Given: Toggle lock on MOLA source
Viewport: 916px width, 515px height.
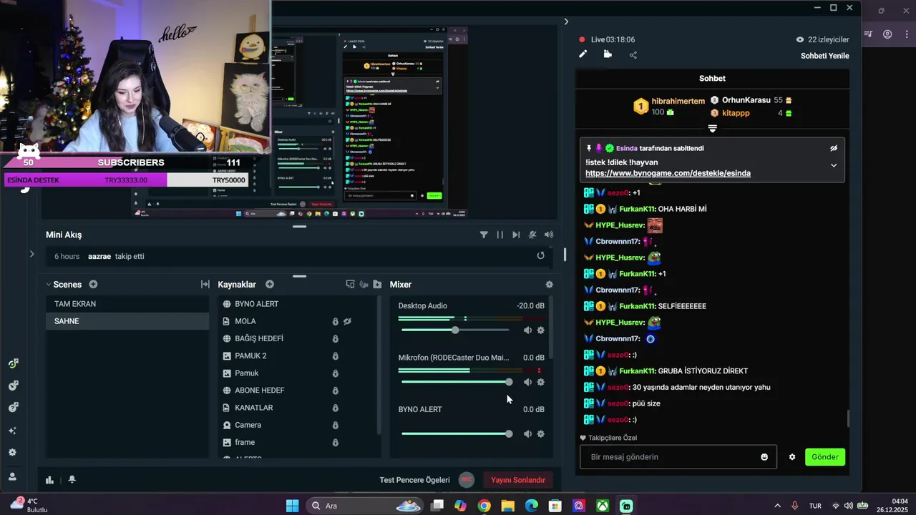Looking at the screenshot, I should point(335,321).
